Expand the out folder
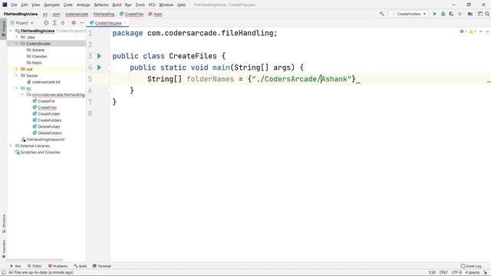This screenshot has height=276, width=491. click(17, 69)
